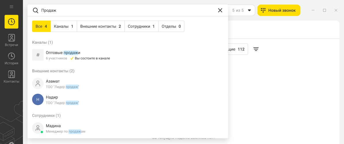This screenshot has width=344, height=144.
Task: Go to Встречи in the sidebar
Action: [11, 40]
